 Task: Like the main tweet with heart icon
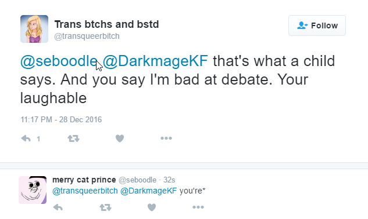[120, 138]
